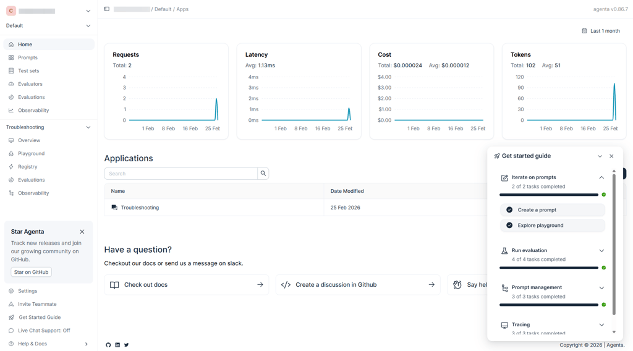The image size is (633, 351).
Task: Click the guide panel scrollbar
Action: [x=614, y=245]
